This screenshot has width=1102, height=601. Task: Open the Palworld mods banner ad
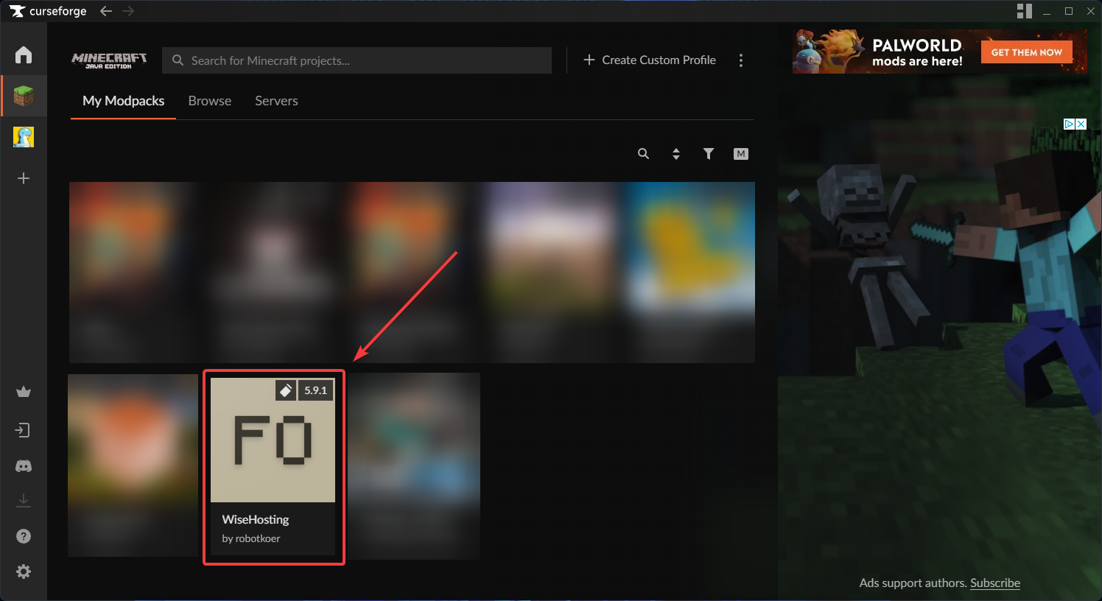pos(940,52)
